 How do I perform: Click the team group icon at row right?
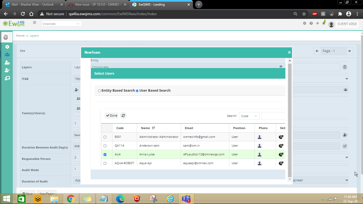[x=345, y=90]
